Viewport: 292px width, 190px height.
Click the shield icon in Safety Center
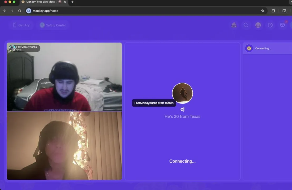(42, 25)
